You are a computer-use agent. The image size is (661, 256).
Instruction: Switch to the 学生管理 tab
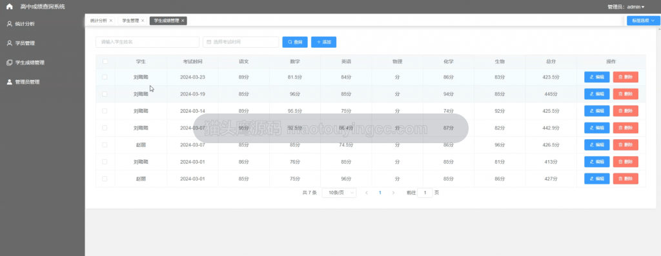point(130,20)
